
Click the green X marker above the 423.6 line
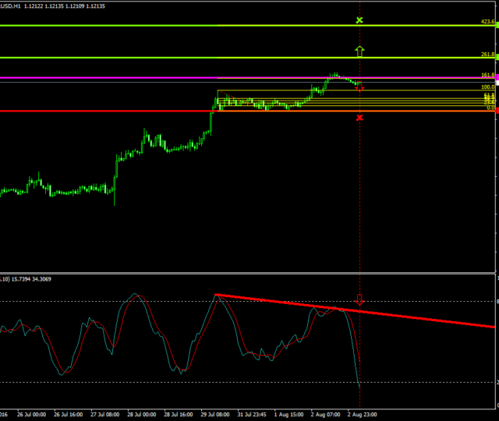click(x=359, y=19)
